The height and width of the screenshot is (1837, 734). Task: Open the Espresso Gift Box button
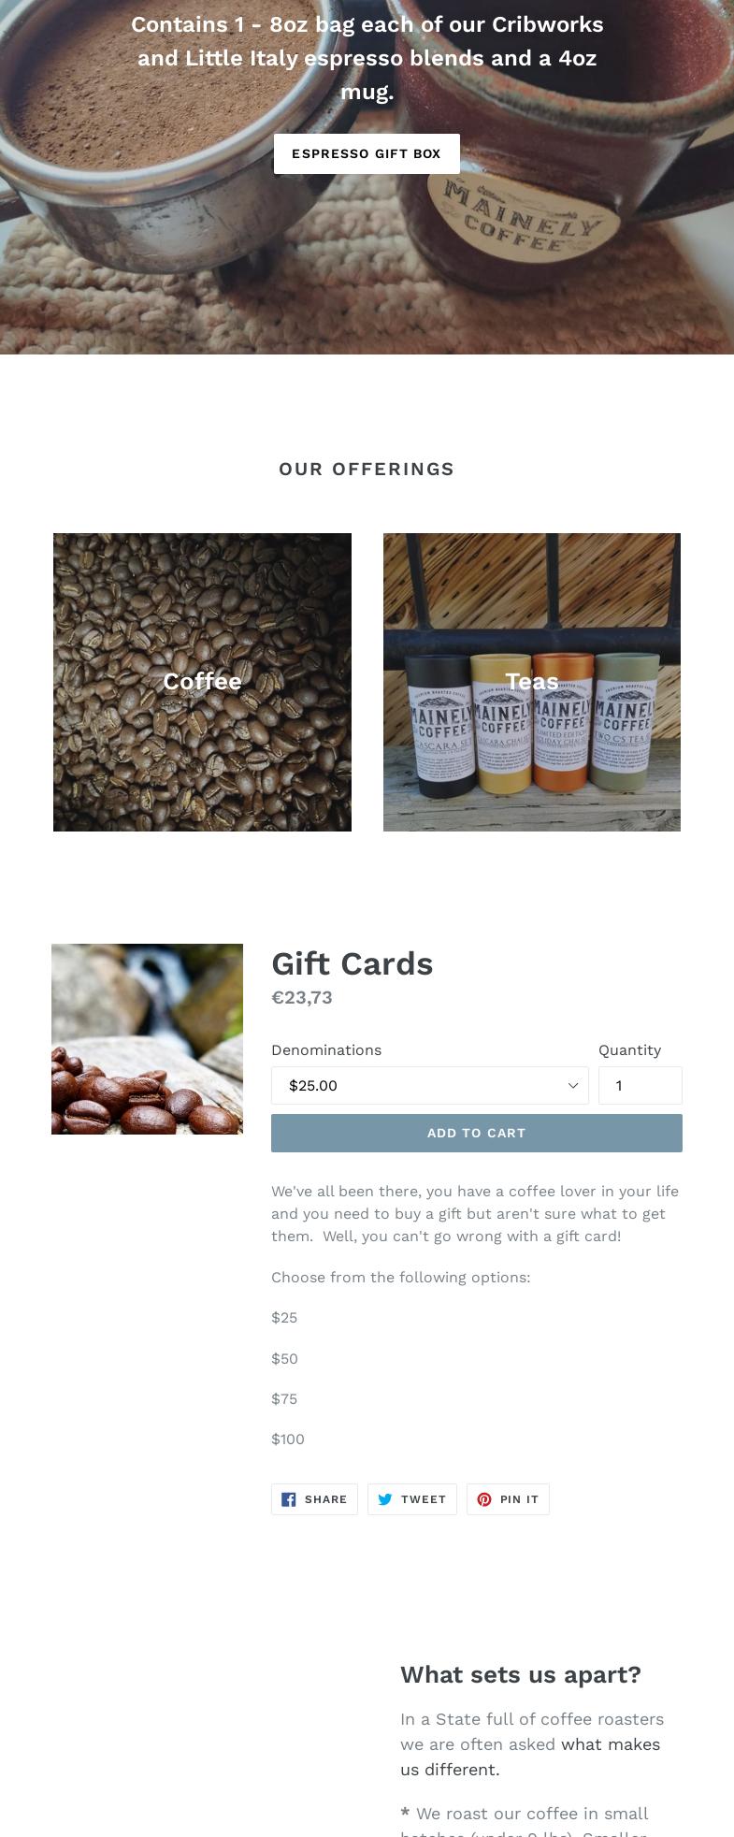click(367, 153)
